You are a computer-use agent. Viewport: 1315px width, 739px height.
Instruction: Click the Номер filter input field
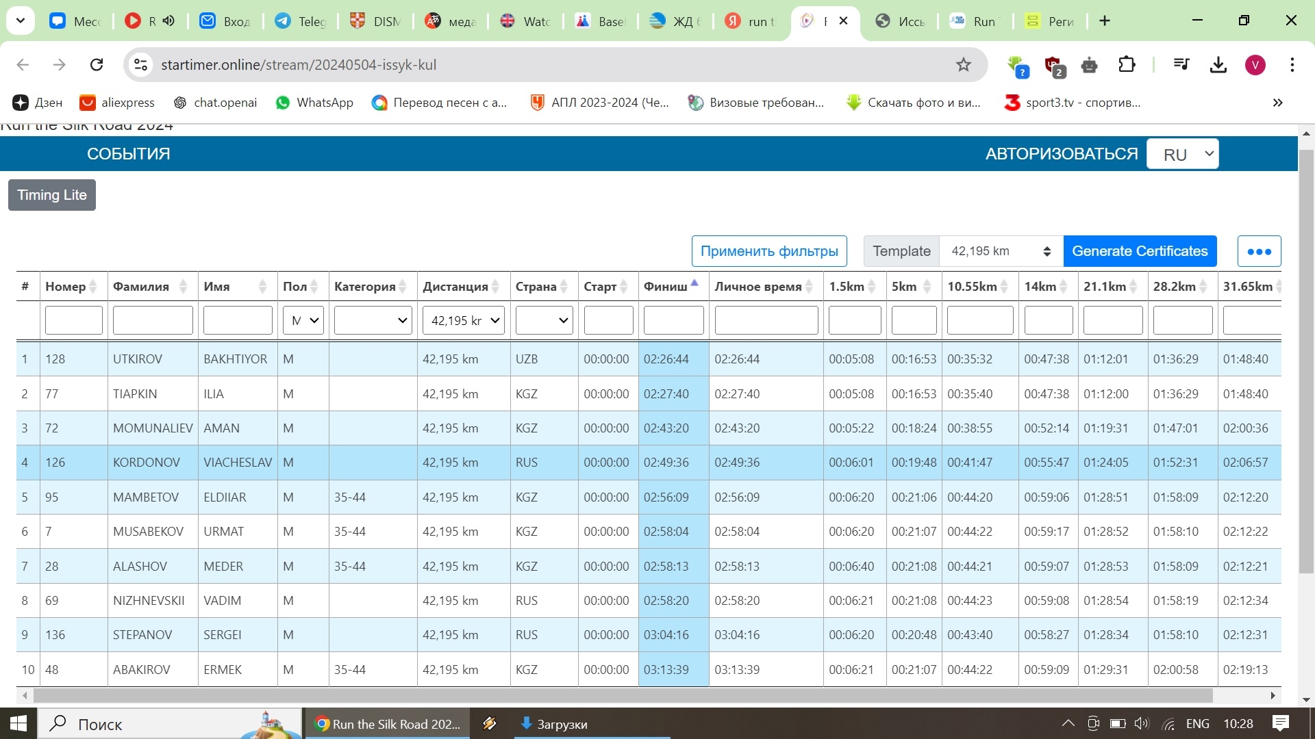[73, 321]
